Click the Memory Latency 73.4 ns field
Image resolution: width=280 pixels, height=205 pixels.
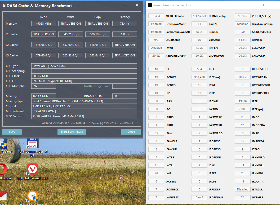tap(125, 24)
